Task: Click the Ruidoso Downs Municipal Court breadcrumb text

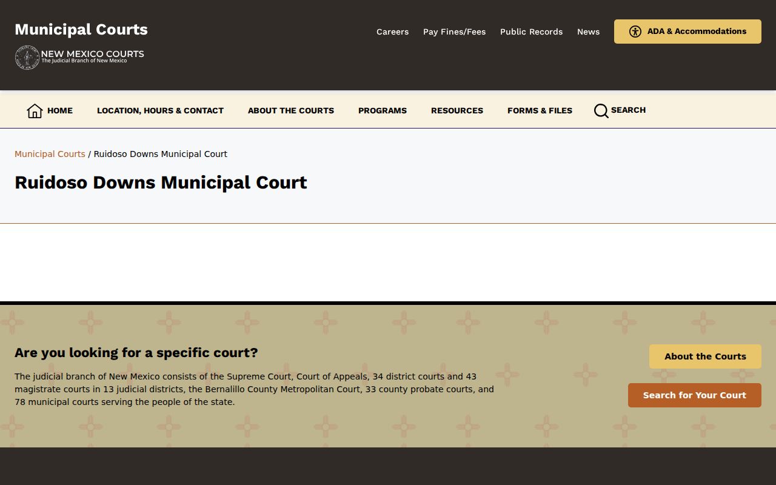Action: point(161,154)
